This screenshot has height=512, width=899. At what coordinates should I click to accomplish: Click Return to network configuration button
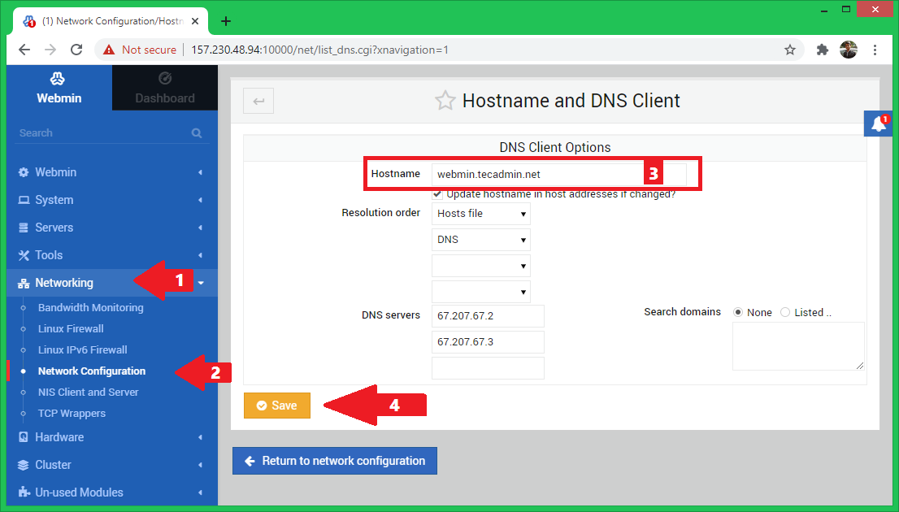(334, 461)
